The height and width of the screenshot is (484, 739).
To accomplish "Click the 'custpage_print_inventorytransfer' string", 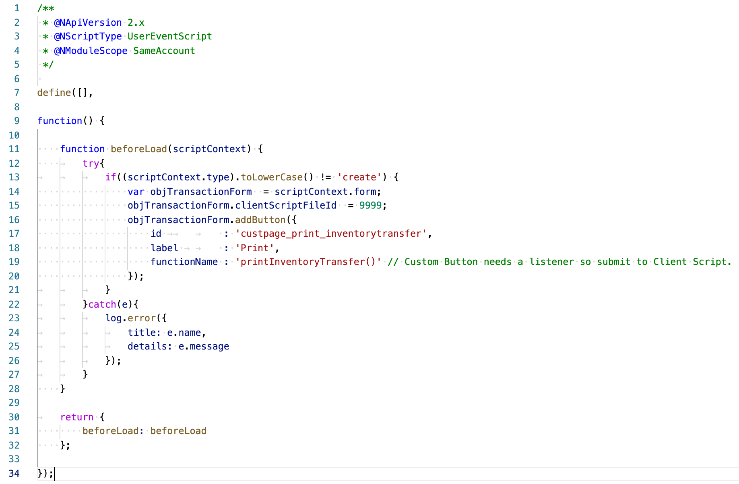I will click(x=331, y=234).
